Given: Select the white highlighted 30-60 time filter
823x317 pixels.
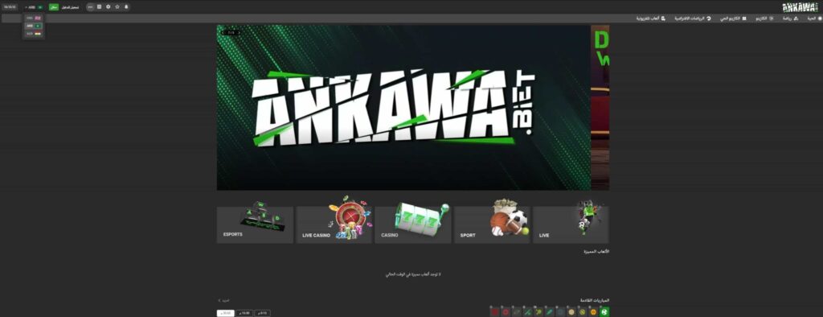Looking at the screenshot, I should [226, 313].
